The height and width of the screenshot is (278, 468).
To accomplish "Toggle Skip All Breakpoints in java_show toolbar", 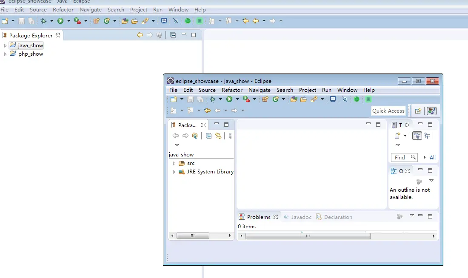I will (345, 99).
